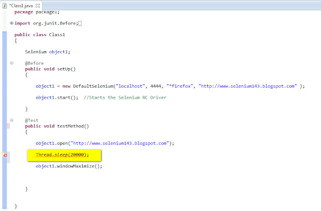Click the error marker beside Thread.sleep
Viewport: 321px width, 211px height.
click(5, 155)
